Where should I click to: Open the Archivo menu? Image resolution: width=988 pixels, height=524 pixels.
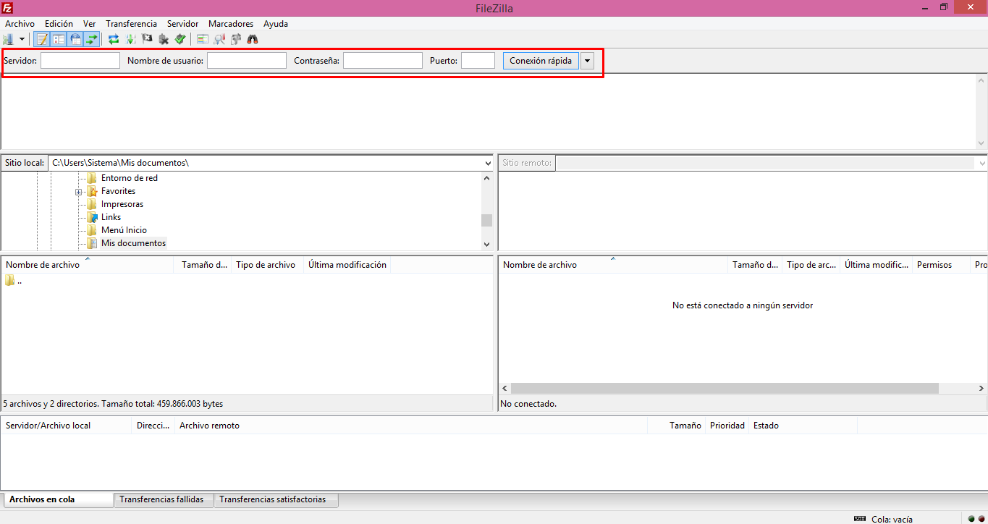pos(20,24)
